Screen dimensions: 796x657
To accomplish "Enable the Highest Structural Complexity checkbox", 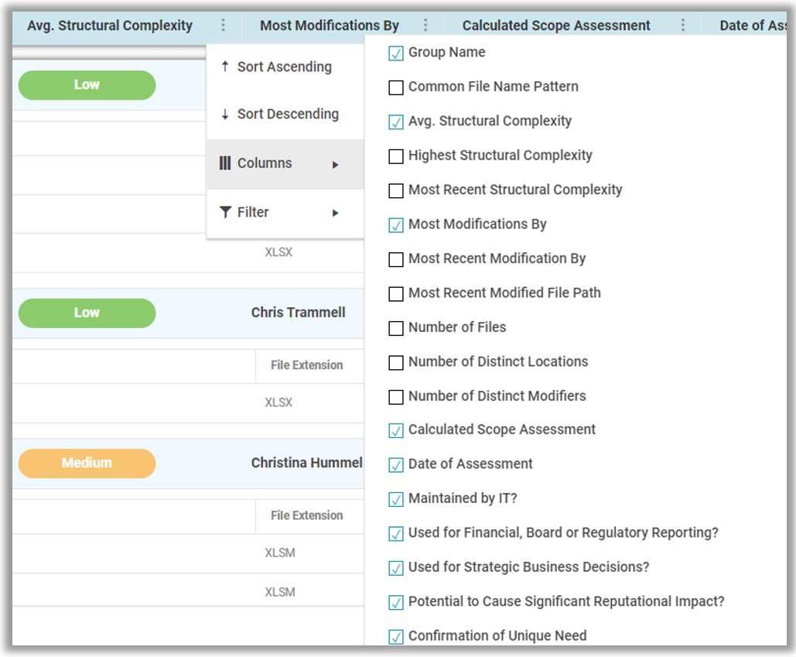I will pyautogui.click(x=396, y=156).
